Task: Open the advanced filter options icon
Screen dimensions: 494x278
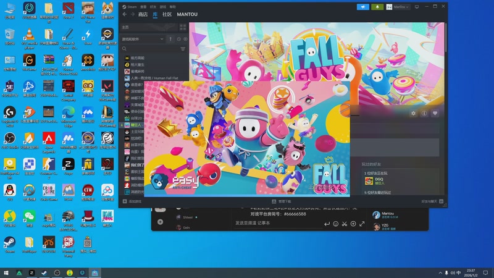Action: (x=183, y=49)
